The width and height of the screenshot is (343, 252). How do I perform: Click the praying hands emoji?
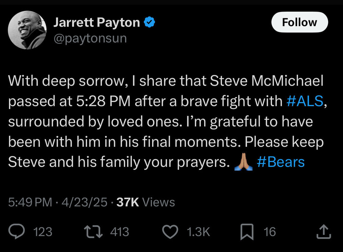[x=243, y=162]
